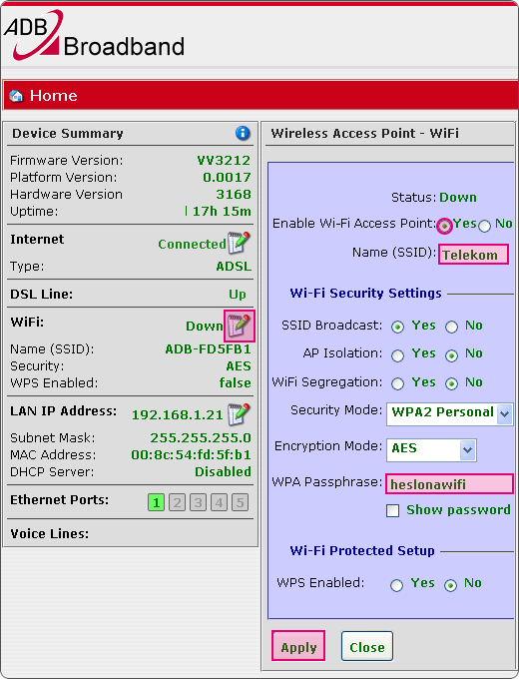This screenshot has height=679, width=519.
Task: Choose Yes for SSID Broadcast
Action: coord(397,327)
